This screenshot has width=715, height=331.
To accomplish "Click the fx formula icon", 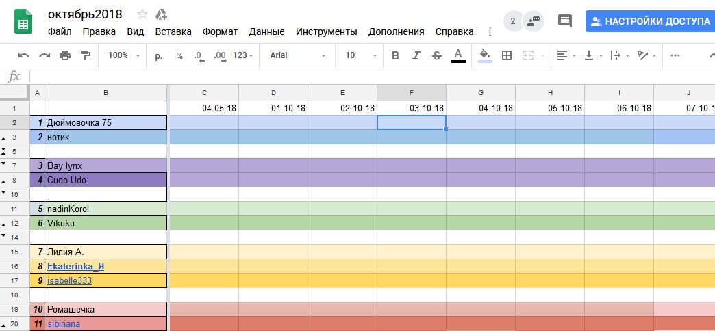I will click(14, 76).
